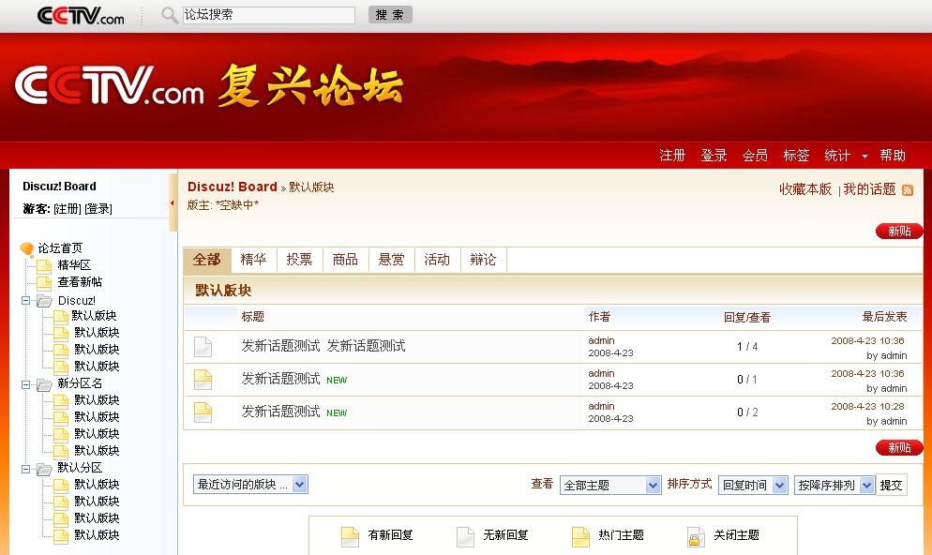Click the folder icon beside 新分区
Image resolution: width=932 pixels, height=555 pixels.
point(45,384)
